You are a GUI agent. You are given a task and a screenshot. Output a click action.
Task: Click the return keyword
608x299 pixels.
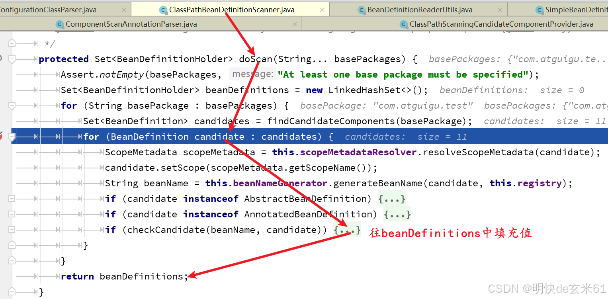click(77, 276)
